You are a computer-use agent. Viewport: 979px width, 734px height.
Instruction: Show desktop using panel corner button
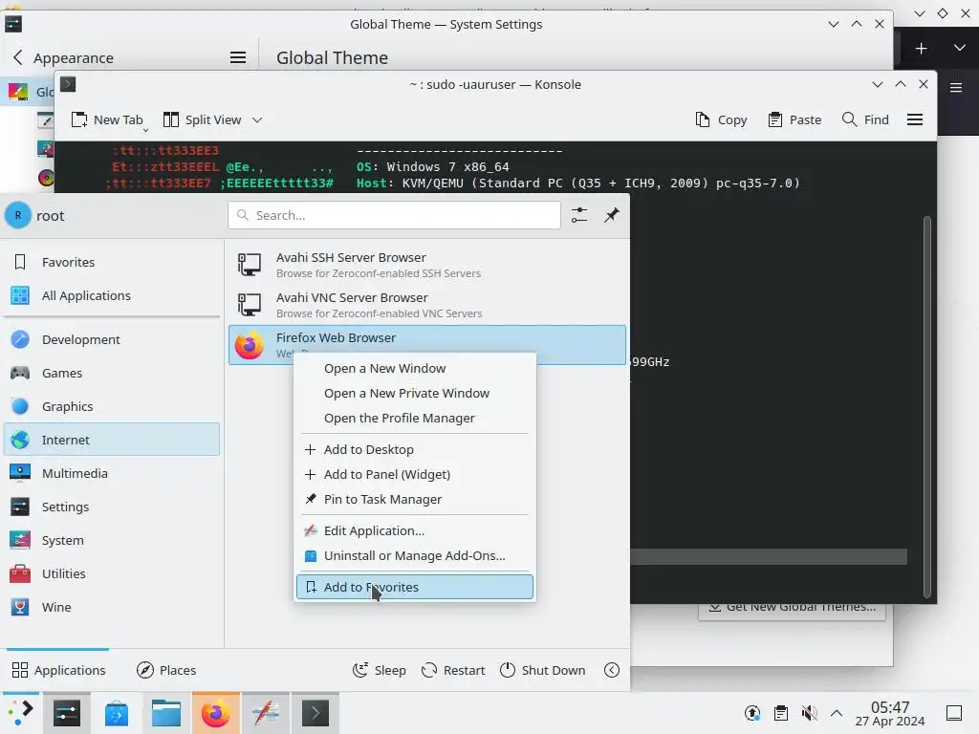coord(954,713)
